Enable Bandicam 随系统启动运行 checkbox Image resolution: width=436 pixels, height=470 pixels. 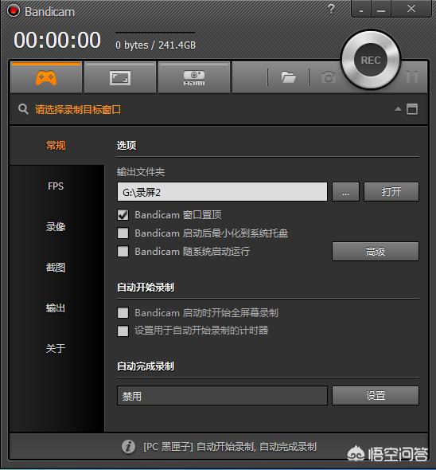(123, 251)
